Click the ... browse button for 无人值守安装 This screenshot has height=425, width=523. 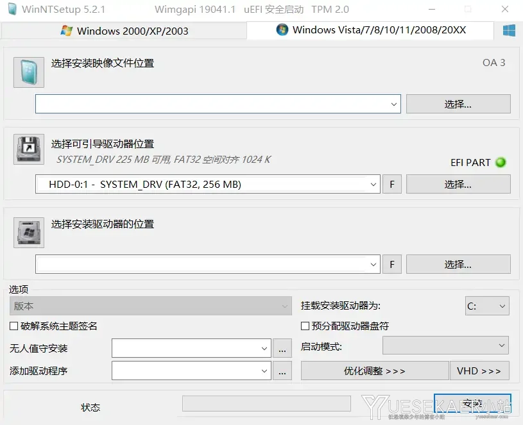click(x=282, y=348)
